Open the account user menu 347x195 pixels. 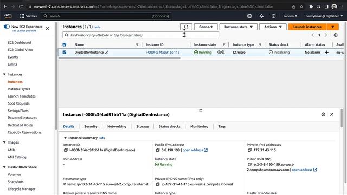[324, 16]
